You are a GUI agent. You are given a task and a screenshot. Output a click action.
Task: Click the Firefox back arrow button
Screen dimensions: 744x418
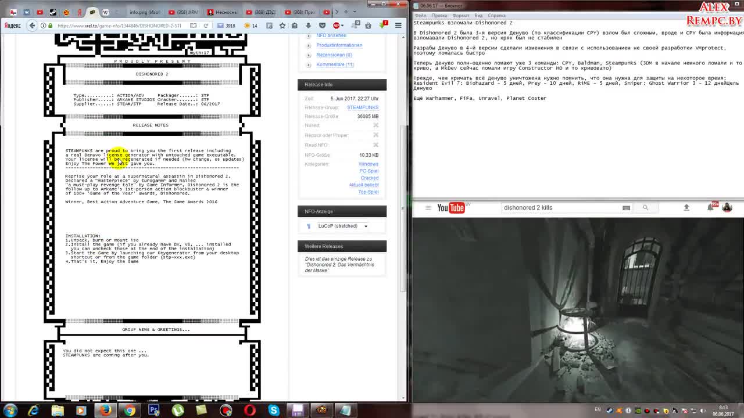point(33,26)
